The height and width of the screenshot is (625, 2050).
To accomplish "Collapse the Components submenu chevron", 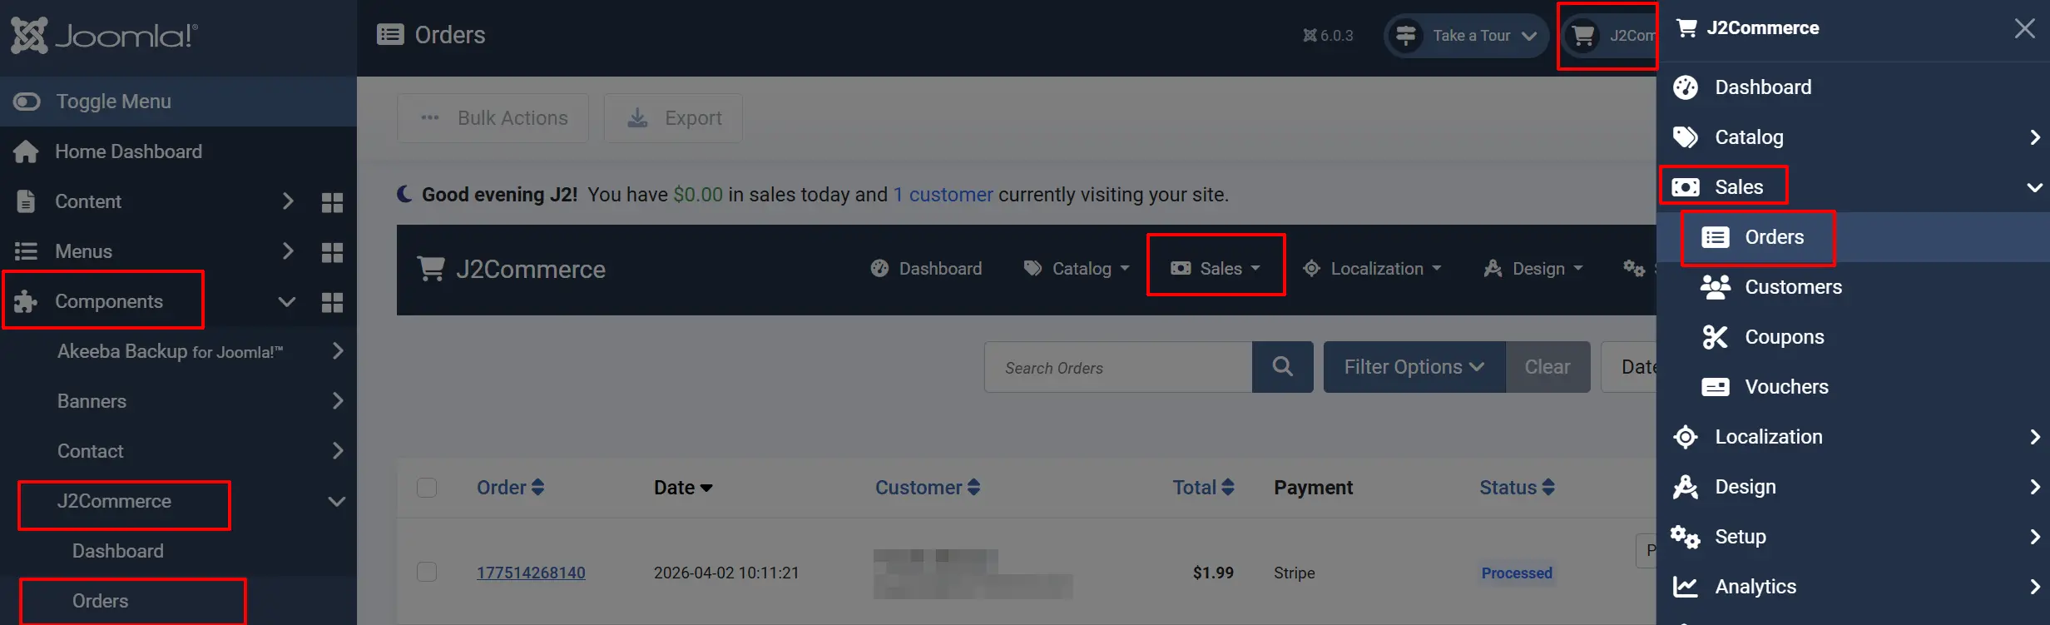I will click(287, 301).
